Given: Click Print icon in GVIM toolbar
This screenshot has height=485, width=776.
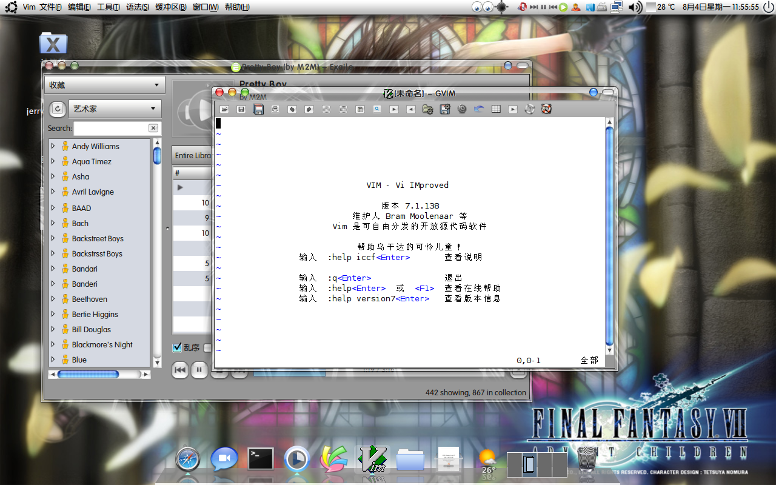Looking at the screenshot, I should click(x=275, y=109).
